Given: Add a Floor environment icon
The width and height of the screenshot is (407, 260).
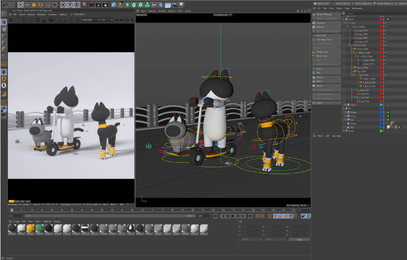Looking at the screenshot, I should 168,5.
